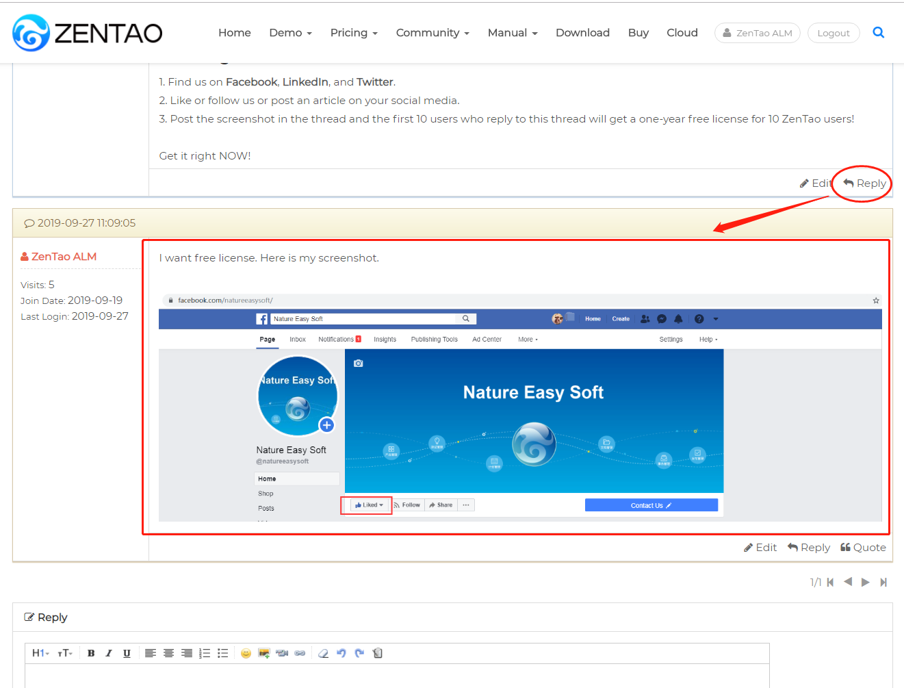Viewport: 904px width, 688px height.
Task: Click the 'I want free license' reply text
Action: point(269,258)
